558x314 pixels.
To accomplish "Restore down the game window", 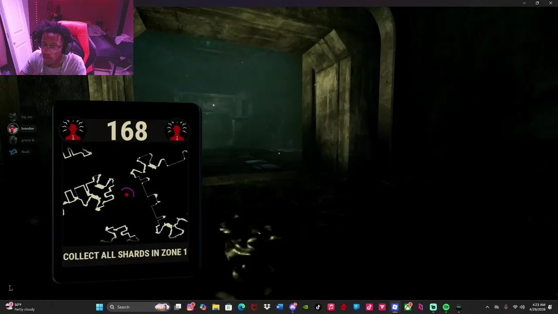I will [x=537, y=3].
